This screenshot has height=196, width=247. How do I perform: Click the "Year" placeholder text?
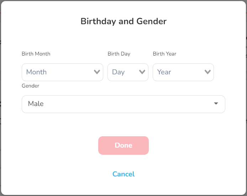(x=164, y=72)
